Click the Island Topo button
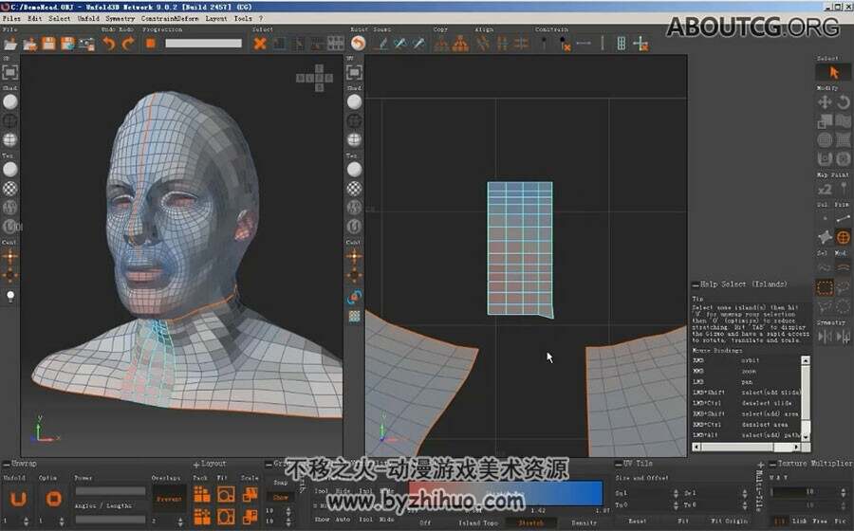Screen dimensions: 854x531 click(x=477, y=522)
